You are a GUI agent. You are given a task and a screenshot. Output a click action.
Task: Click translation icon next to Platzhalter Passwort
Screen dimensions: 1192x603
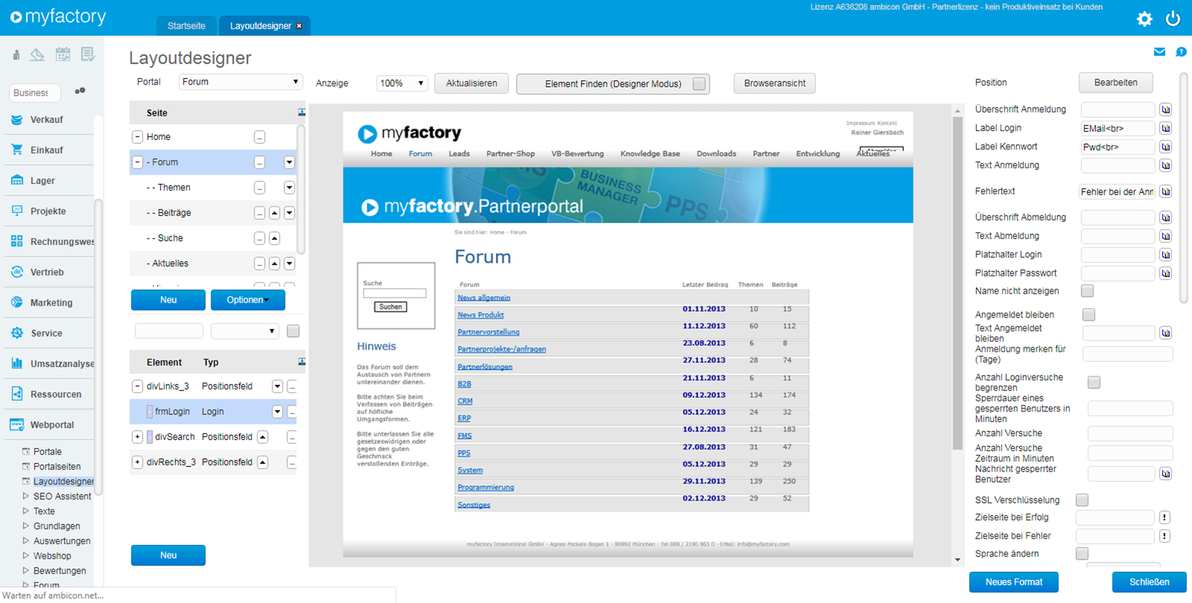1166,273
